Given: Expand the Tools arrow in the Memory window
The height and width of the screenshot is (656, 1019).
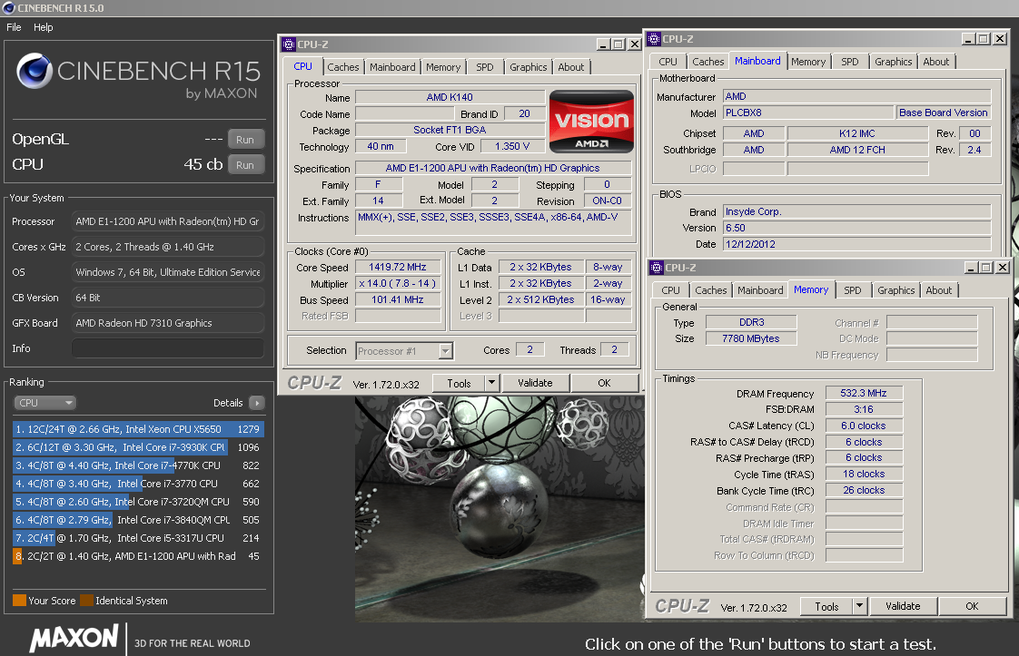Looking at the screenshot, I should click(x=860, y=606).
